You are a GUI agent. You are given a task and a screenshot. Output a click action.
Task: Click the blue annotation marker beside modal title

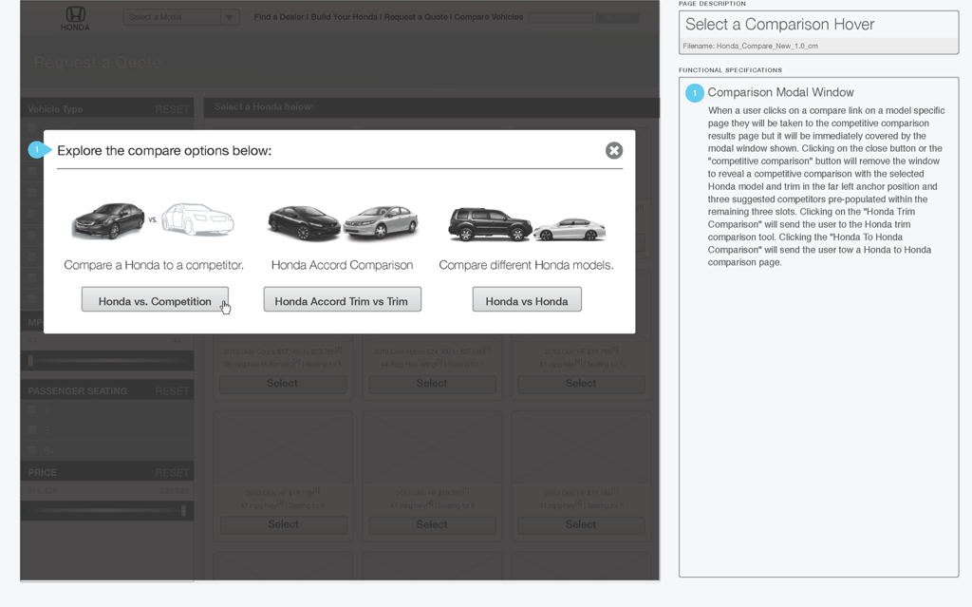(x=37, y=150)
